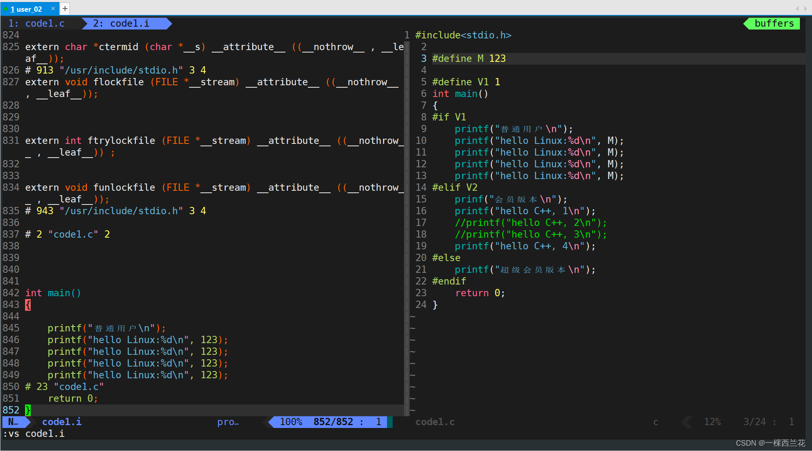This screenshot has height=451, width=812.
Task: Click the #define M 123 line
Action: pyautogui.click(x=469, y=59)
